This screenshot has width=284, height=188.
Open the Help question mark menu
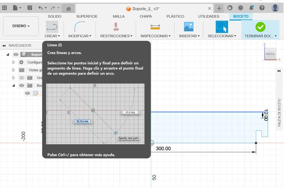coord(262,8)
